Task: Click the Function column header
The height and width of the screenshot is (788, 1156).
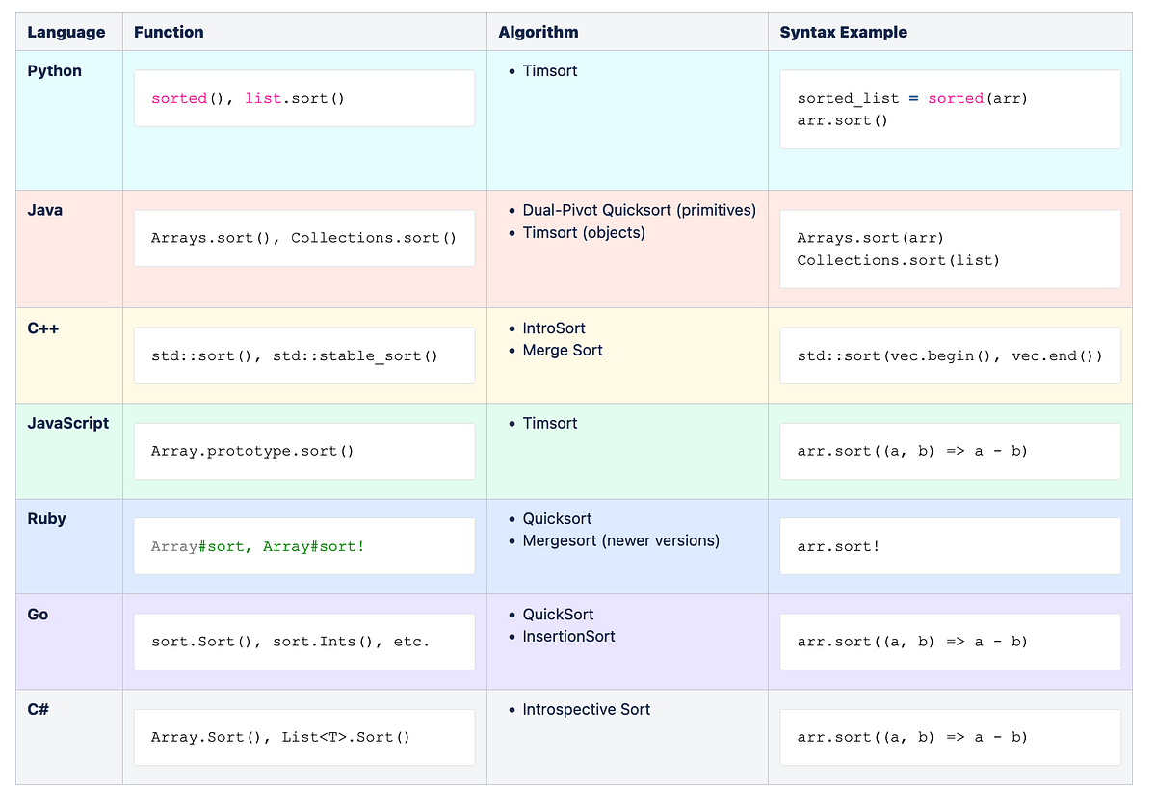Action: coord(169,32)
